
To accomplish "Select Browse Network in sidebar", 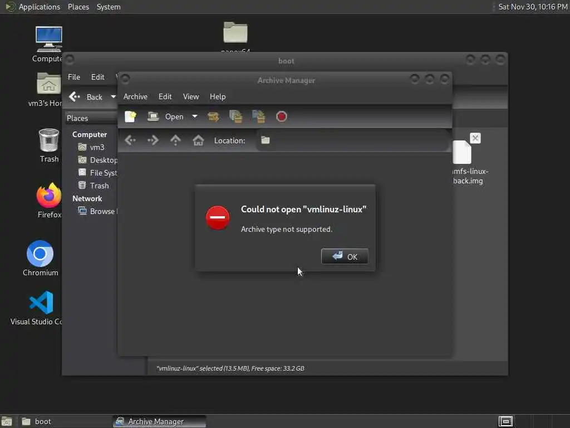I will pos(97,211).
